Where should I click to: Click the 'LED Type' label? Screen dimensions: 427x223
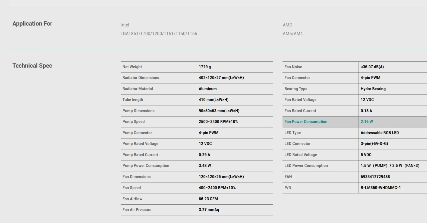pyautogui.click(x=293, y=133)
